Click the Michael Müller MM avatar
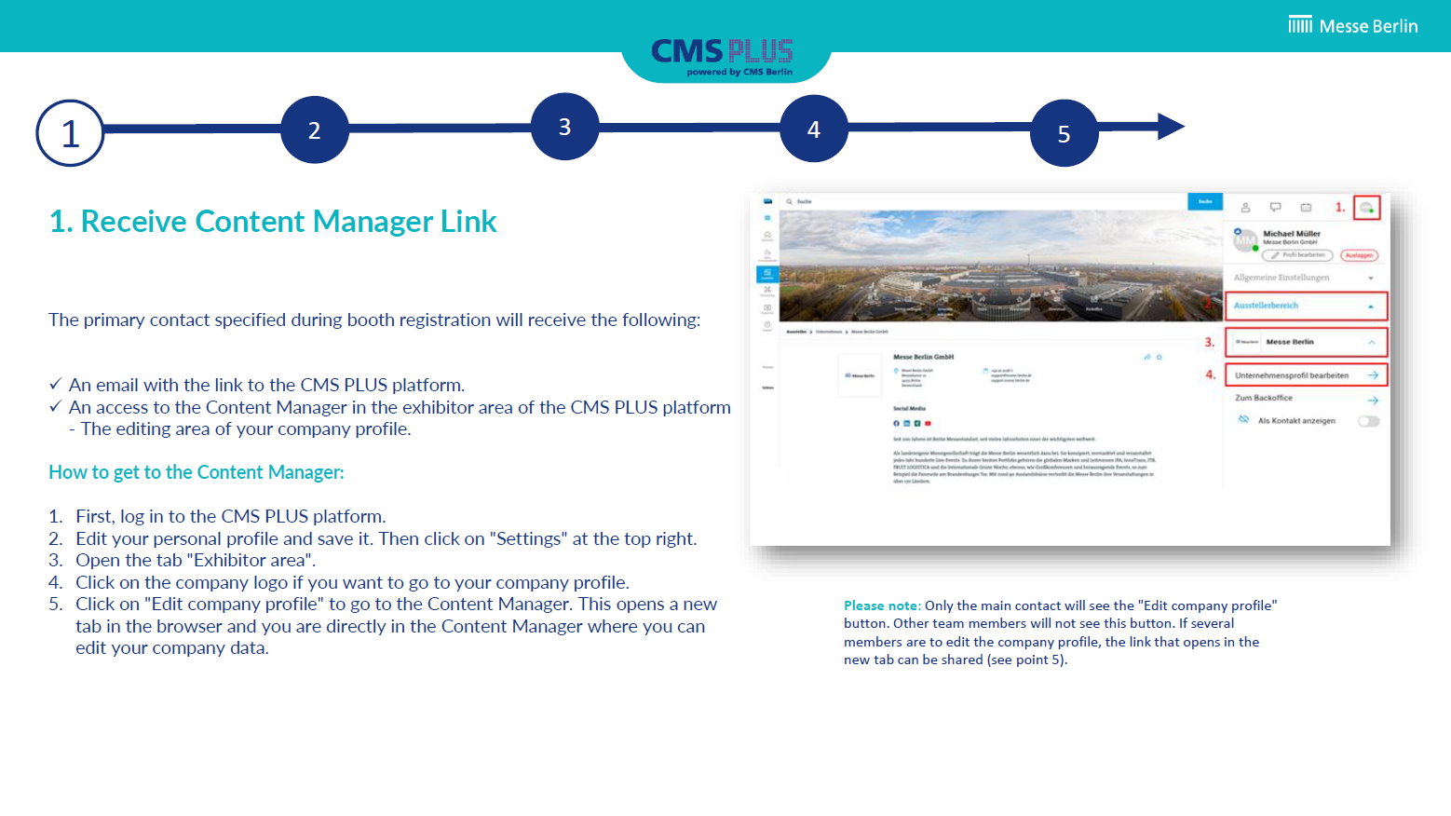 (1245, 240)
